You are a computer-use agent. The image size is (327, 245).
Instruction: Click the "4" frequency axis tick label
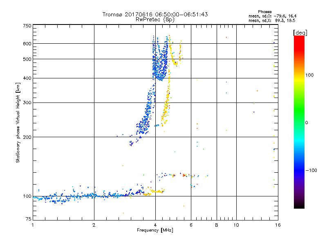(x=155, y=225)
